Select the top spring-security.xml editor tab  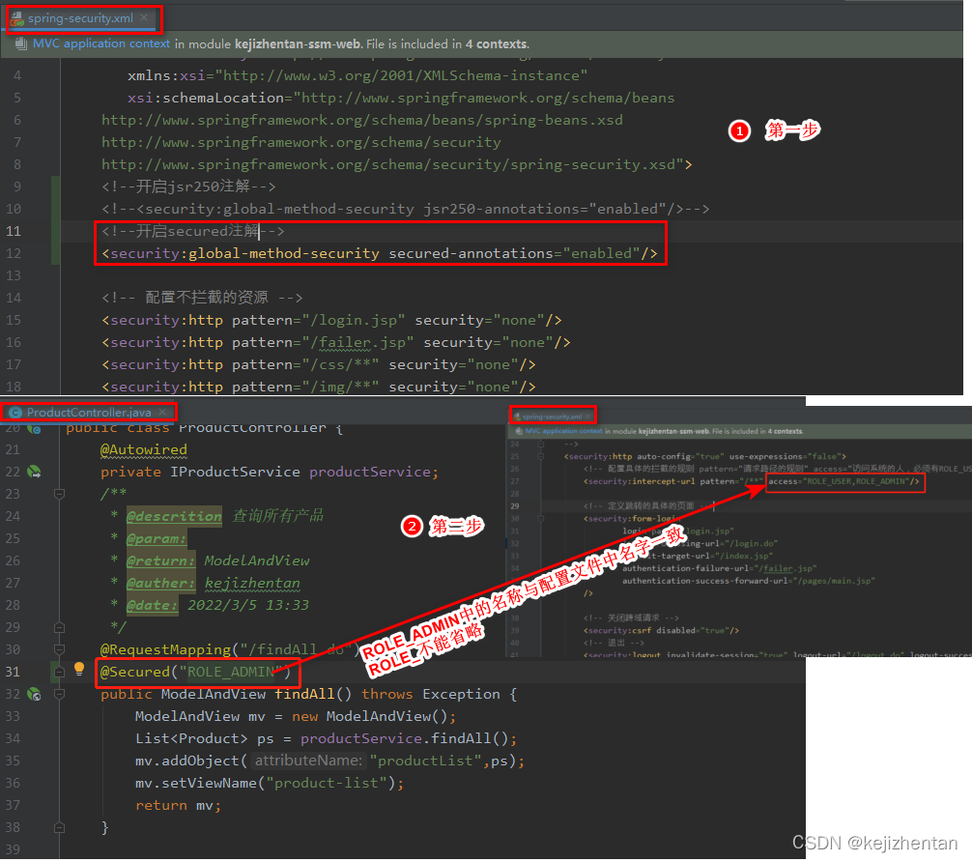[x=79, y=18]
